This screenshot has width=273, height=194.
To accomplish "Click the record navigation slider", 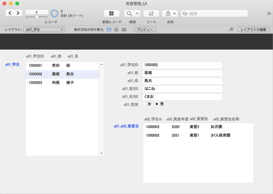I will coord(37,17).
